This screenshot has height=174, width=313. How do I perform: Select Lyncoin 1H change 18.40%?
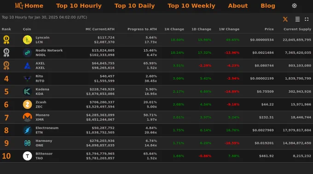click(177, 40)
